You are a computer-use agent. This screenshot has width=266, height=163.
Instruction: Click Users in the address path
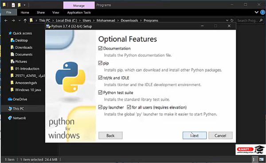(x=87, y=20)
